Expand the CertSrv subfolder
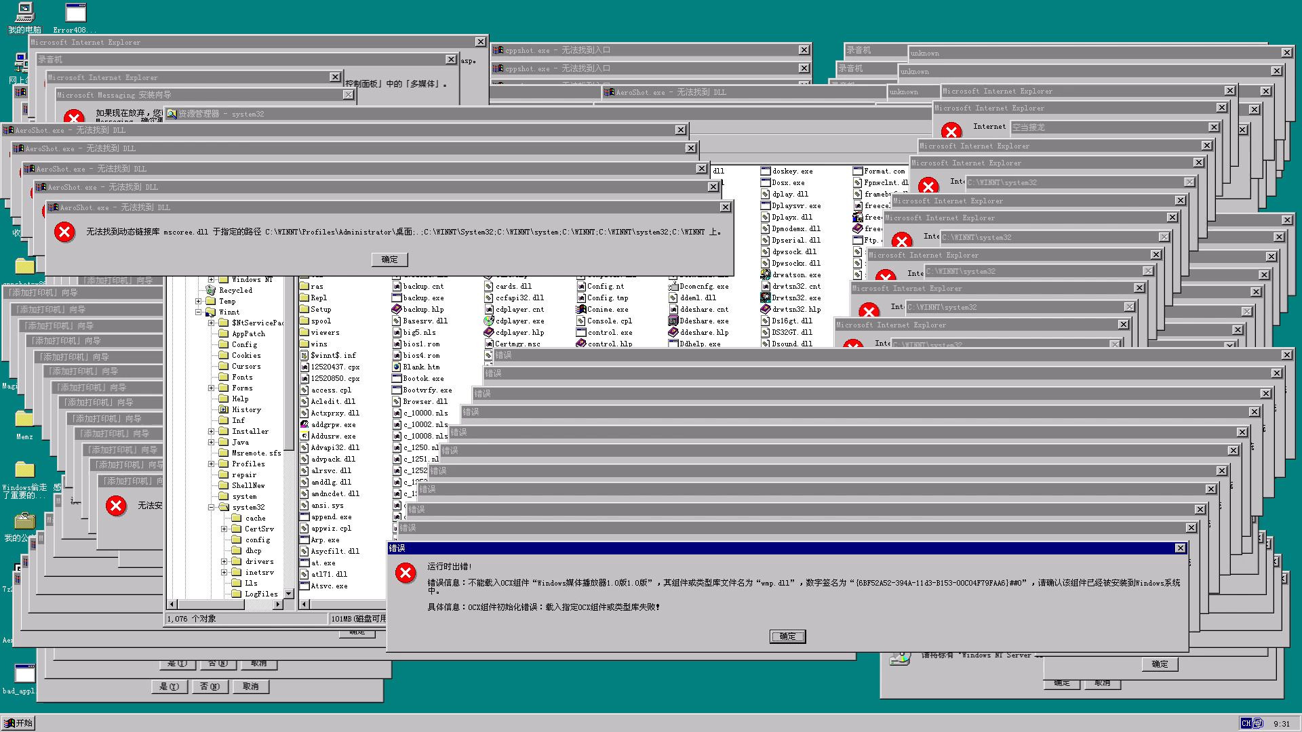This screenshot has height=732, width=1302. click(x=224, y=529)
